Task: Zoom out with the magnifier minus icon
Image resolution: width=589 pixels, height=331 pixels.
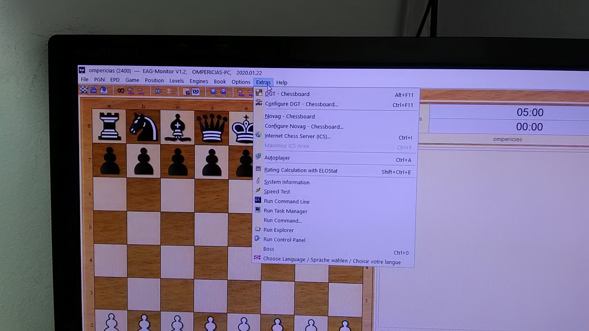Action: coord(224,92)
